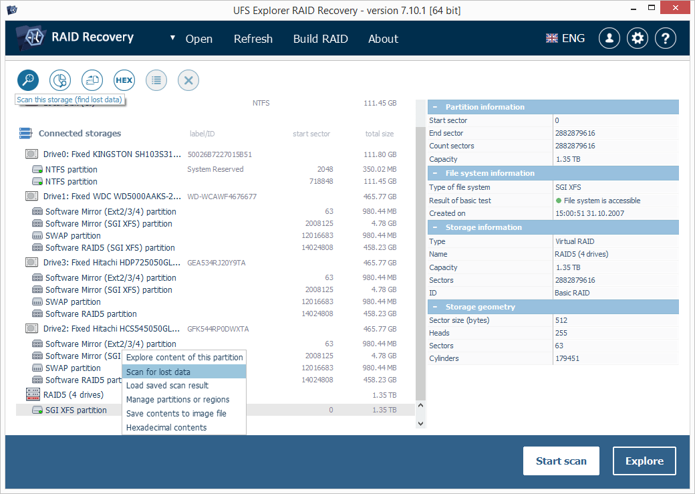
Task: Select Drive2 Software Mirror (Ext2/3/4) partition
Action: coord(215,344)
